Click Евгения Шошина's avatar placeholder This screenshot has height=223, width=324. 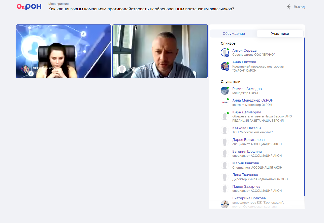224,153
